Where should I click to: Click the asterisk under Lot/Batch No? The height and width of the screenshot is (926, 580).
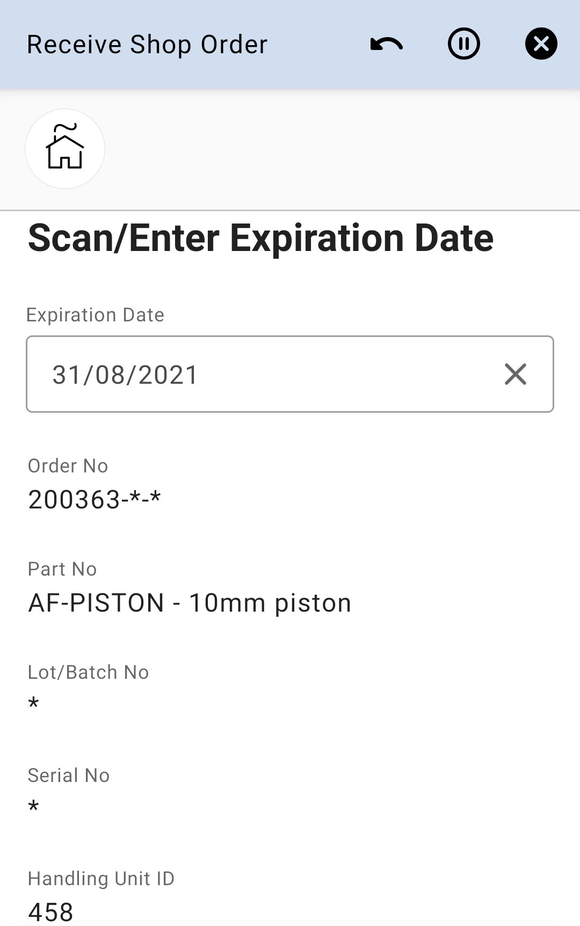(34, 704)
